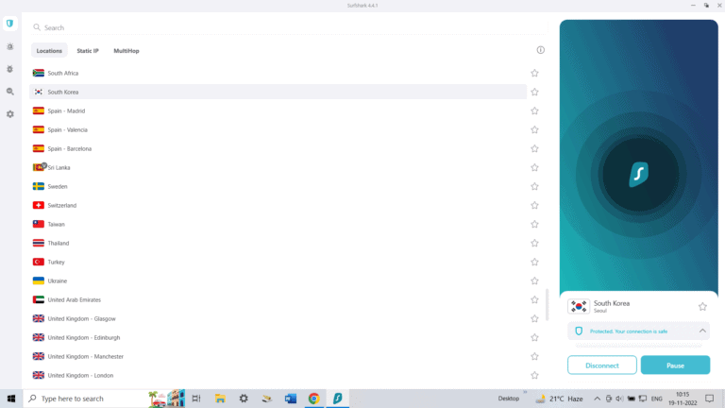The image size is (725, 408).
Task: Select Sri Lanka virtual location
Action: click(x=278, y=167)
